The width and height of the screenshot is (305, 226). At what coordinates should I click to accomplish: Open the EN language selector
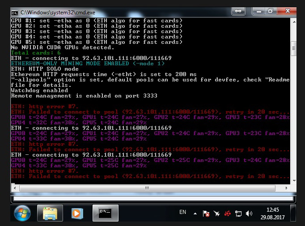[182, 213]
